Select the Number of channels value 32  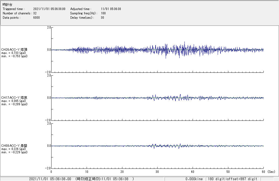click(35, 13)
